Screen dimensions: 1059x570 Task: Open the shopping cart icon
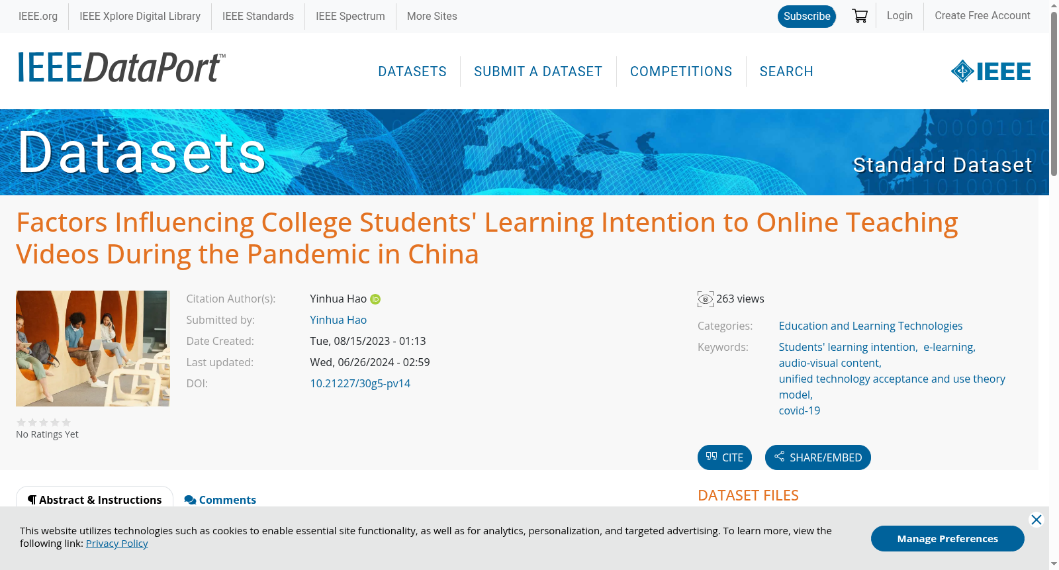tap(860, 16)
